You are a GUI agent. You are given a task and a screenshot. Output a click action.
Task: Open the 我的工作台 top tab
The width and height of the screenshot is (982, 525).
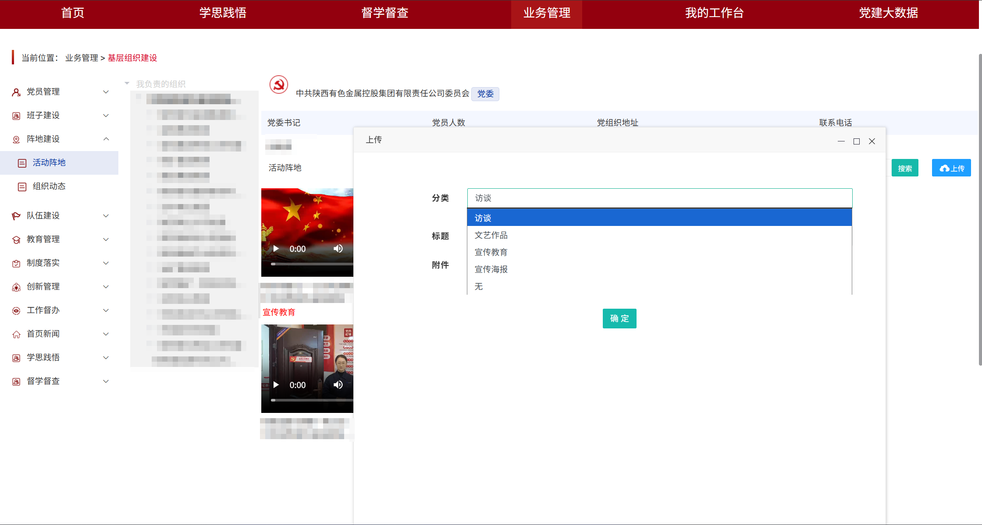714,13
